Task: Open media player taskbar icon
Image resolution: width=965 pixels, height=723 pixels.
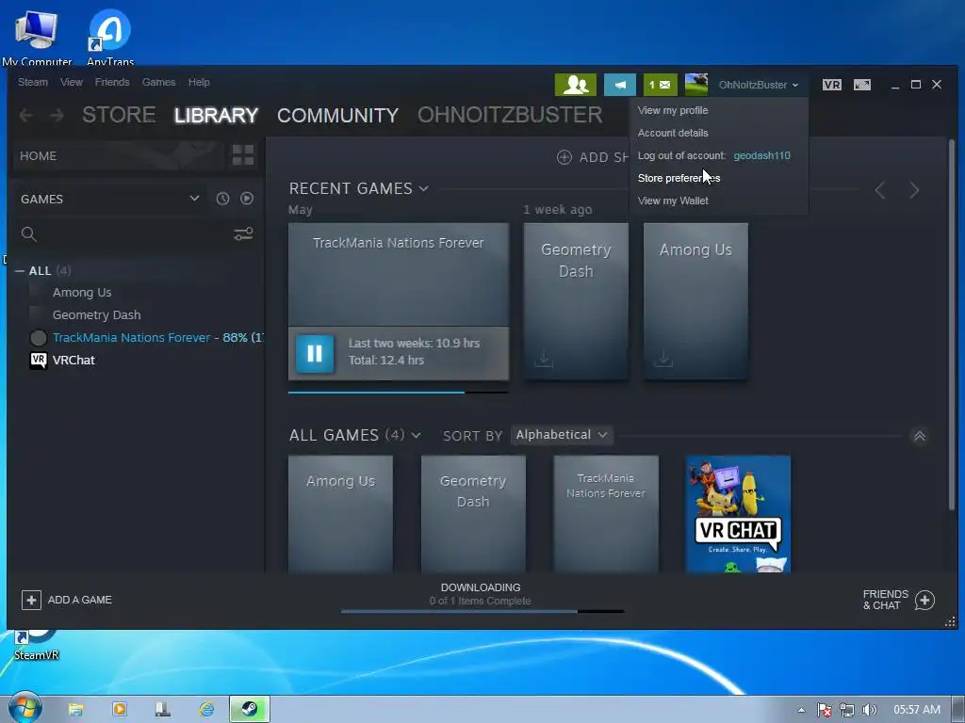Action: click(120, 710)
